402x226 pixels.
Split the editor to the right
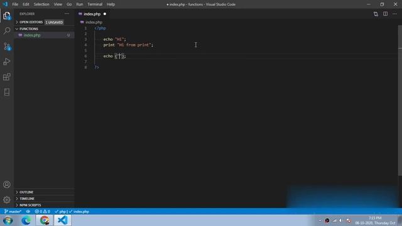point(385,14)
